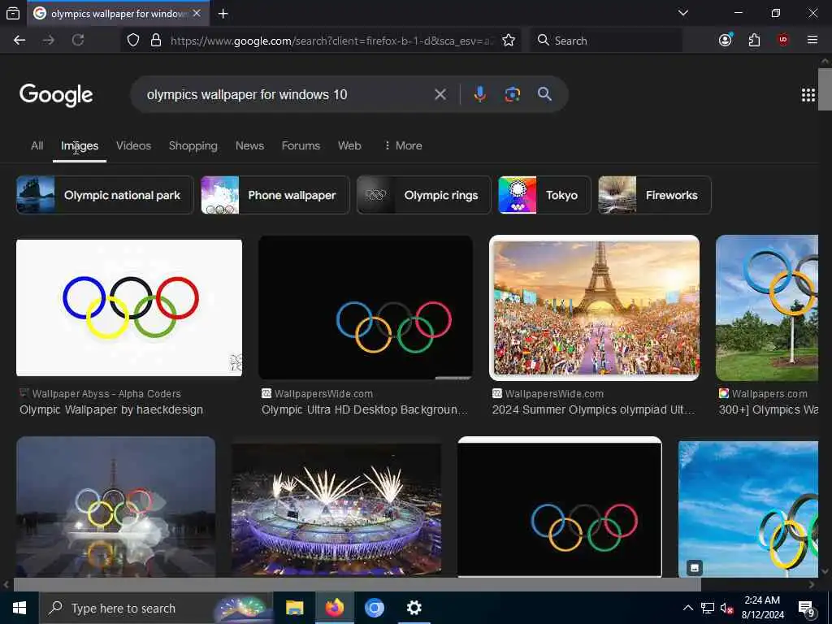View site security padlock information
This screenshot has height=624, width=832.
tap(156, 41)
